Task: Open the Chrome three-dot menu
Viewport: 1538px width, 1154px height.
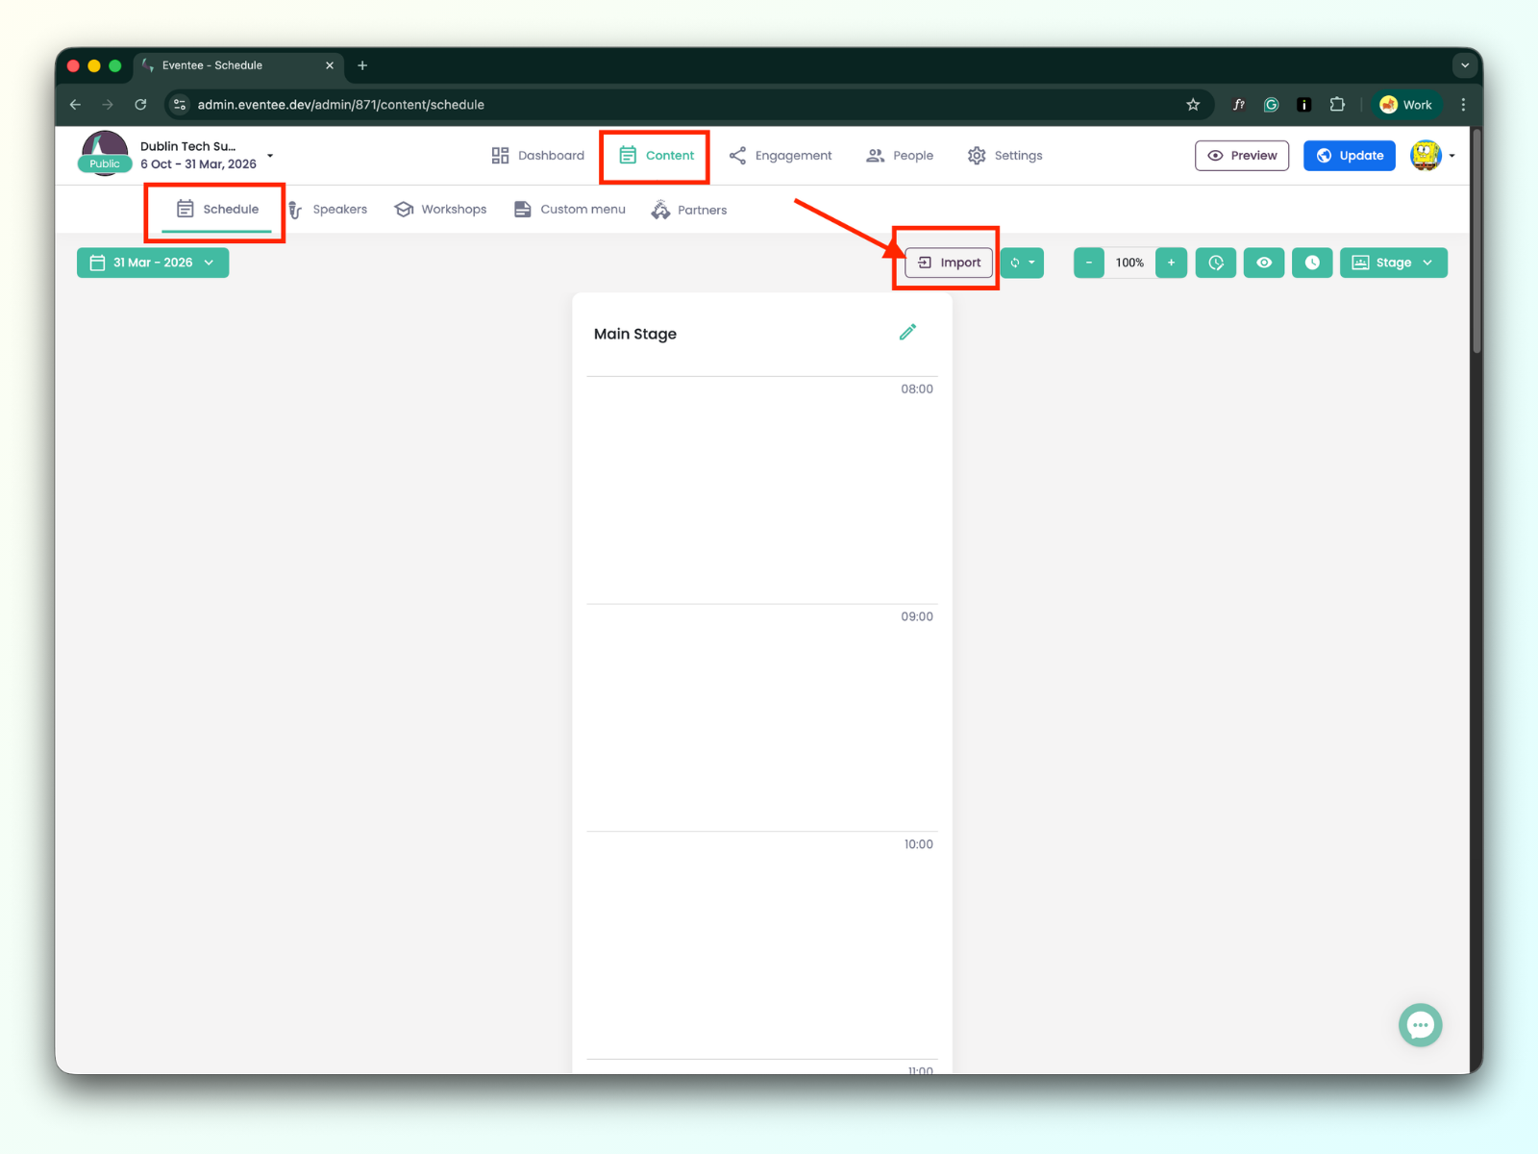Action: point(1463,105)
